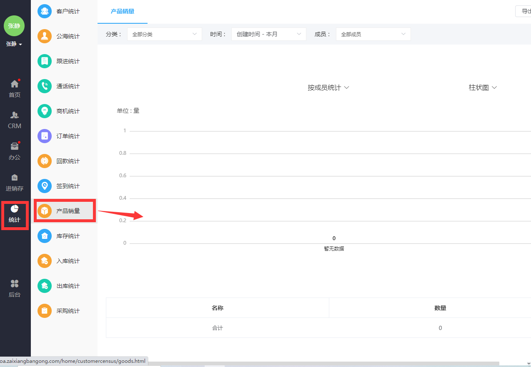Screen dimensions: 531x367
Task: Open the 入库统计 menu entry
Action: click(64, 261)
